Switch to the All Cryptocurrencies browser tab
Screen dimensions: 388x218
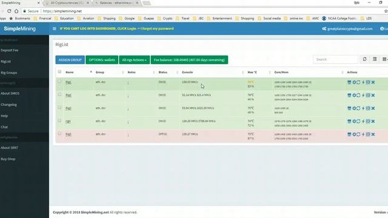[x=67, y=3]
